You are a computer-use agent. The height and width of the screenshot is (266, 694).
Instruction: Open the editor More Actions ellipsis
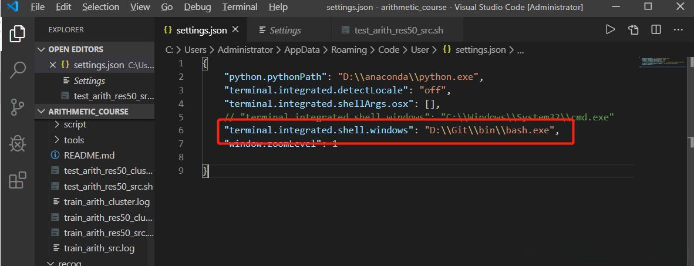678,30
